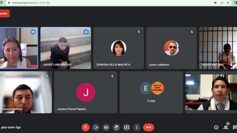The width and height of the screenshot is (237, 133).
Task: Click the orange SALA 10 NCPP avatar
Action: [157, 88]
